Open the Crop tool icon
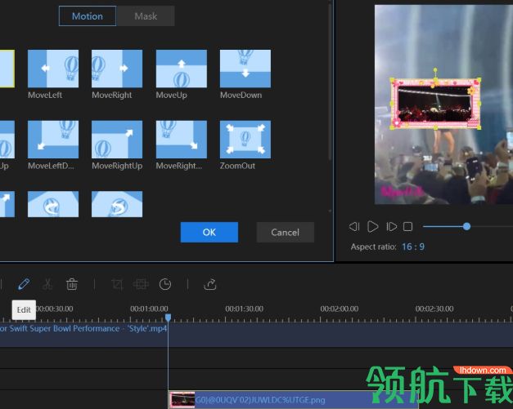Image resolution: width=513 pixels, height=409 pixels. pos(117,284)
